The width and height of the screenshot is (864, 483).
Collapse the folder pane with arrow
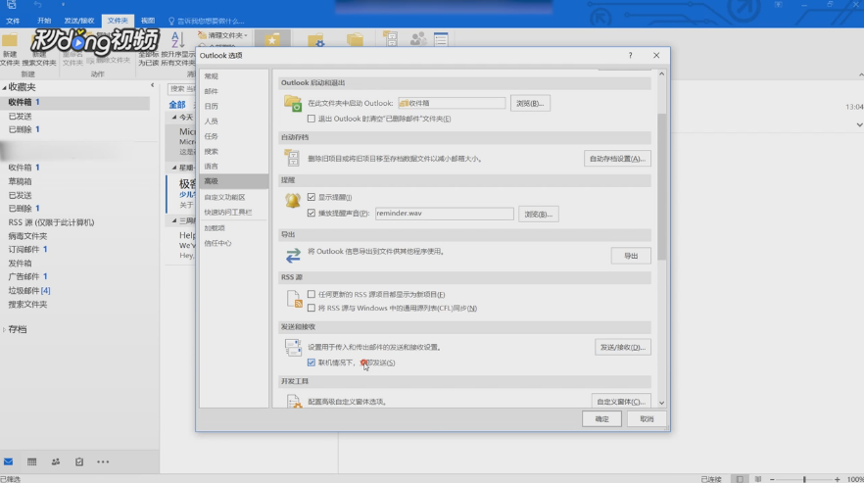(x=153, y=85)
